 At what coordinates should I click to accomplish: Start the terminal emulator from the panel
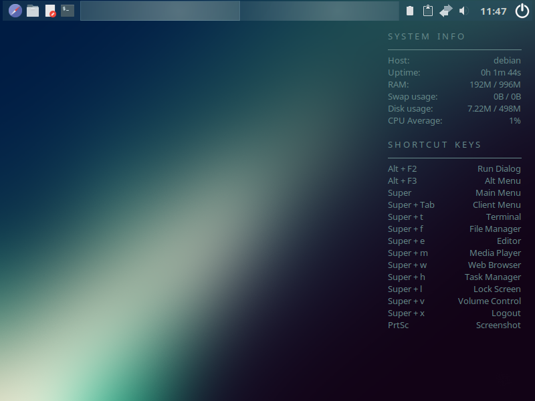(x=68, y=11)
